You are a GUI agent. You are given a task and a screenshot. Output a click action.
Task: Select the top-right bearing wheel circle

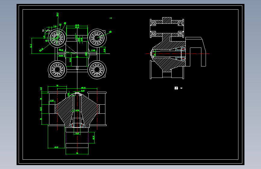click(97, 38)
